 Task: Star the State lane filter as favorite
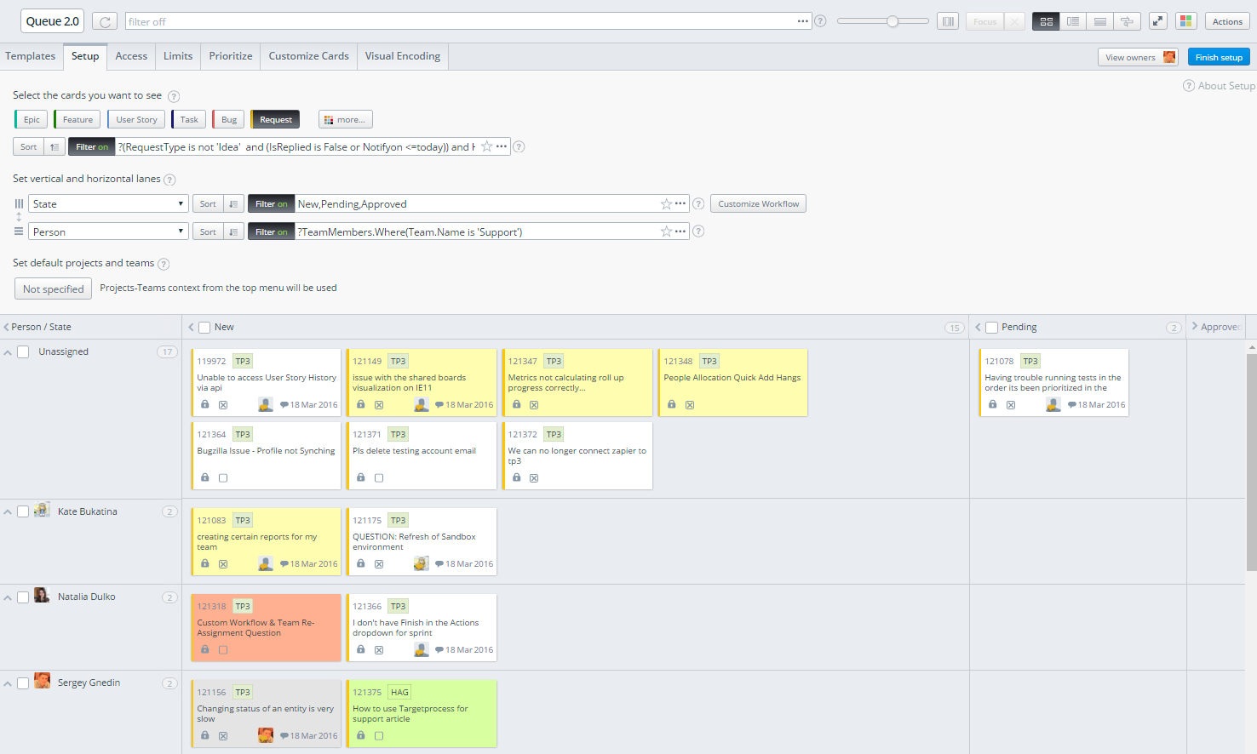(x=668, y=203)
